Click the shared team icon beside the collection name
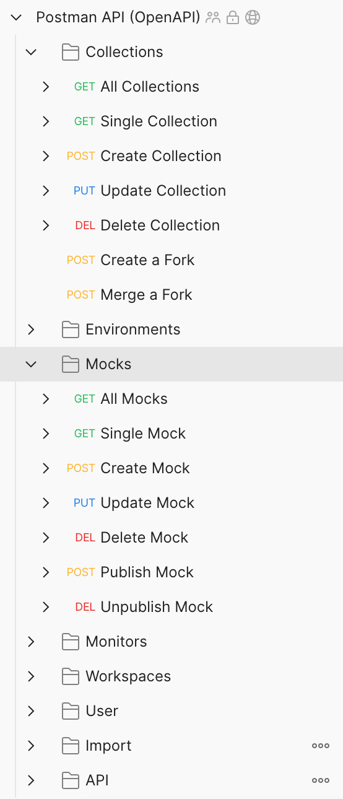 tap(213, 17)
